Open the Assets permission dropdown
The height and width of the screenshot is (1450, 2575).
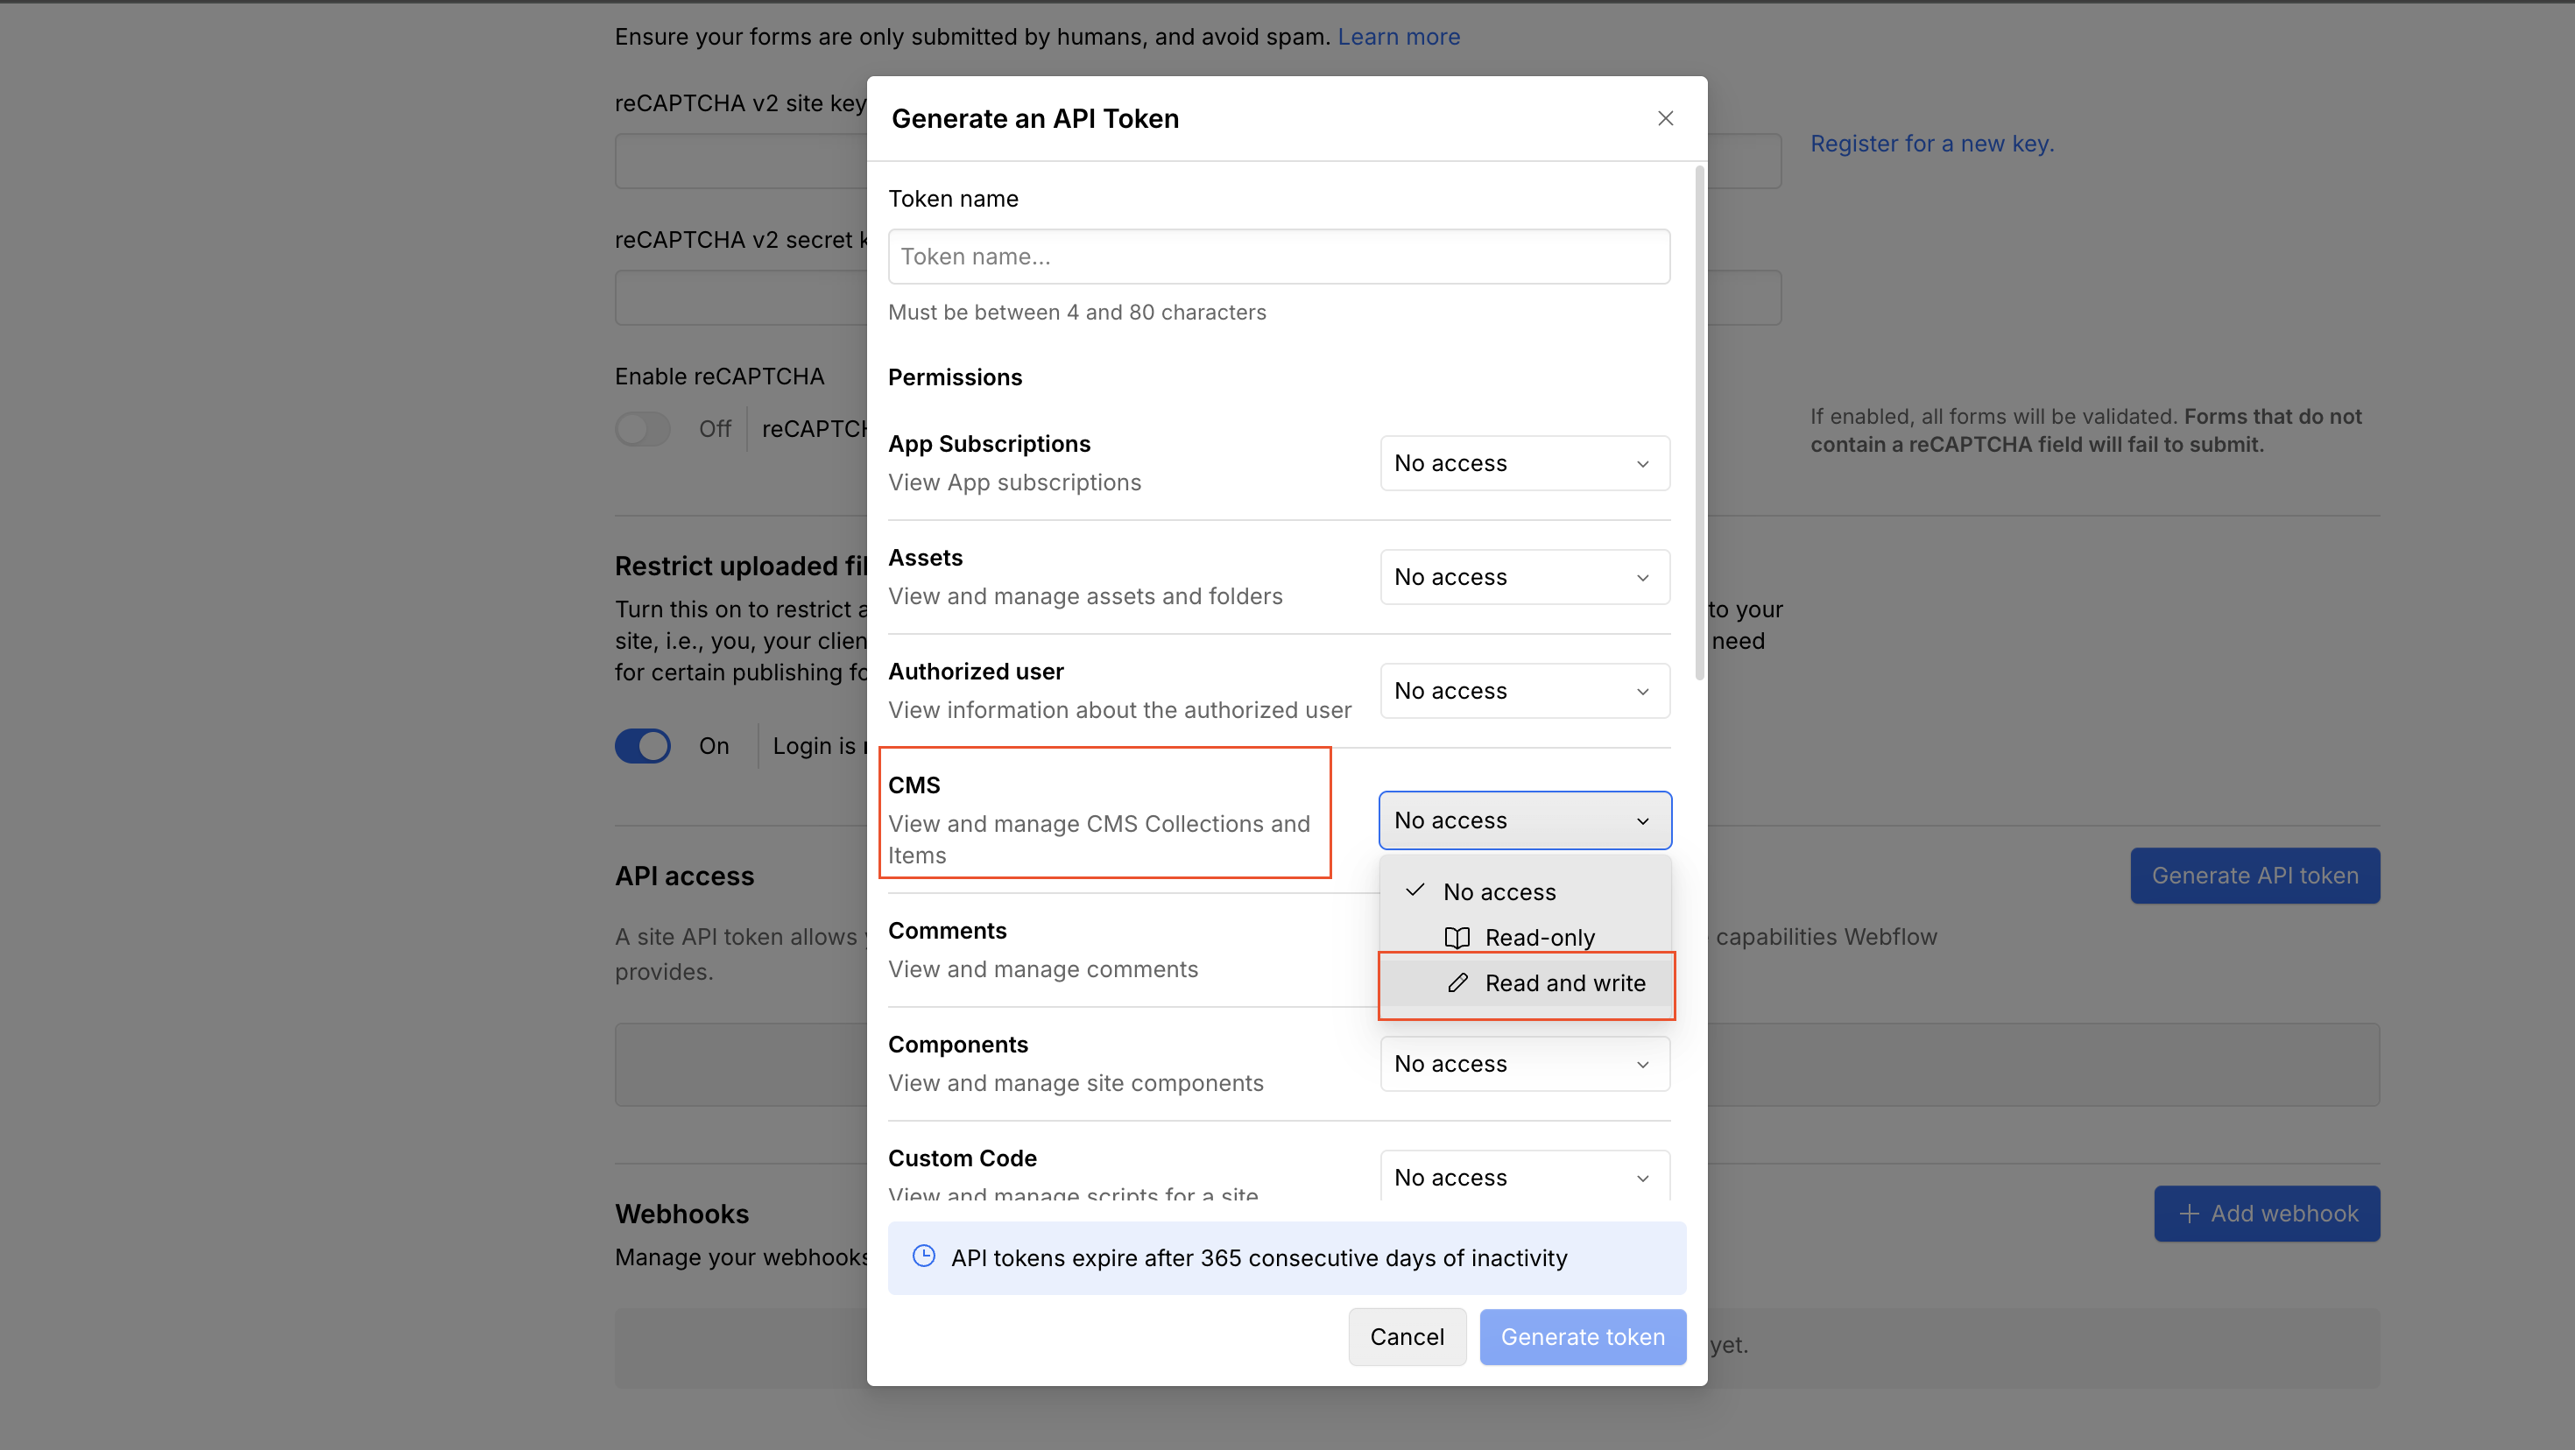click(1523, 577)
